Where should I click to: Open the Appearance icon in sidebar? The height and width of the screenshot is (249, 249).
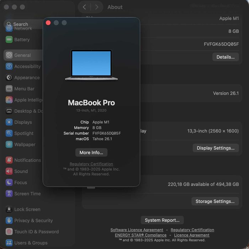(x=9, y=78)
